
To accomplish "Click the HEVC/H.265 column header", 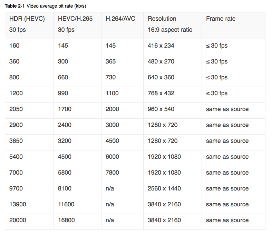I will point(77,26).
